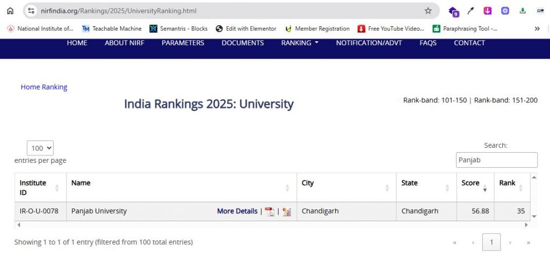Viewport: 550px width, 263px height.
Task: Sort the table by Name column
Action: click(x=181, y=187)
